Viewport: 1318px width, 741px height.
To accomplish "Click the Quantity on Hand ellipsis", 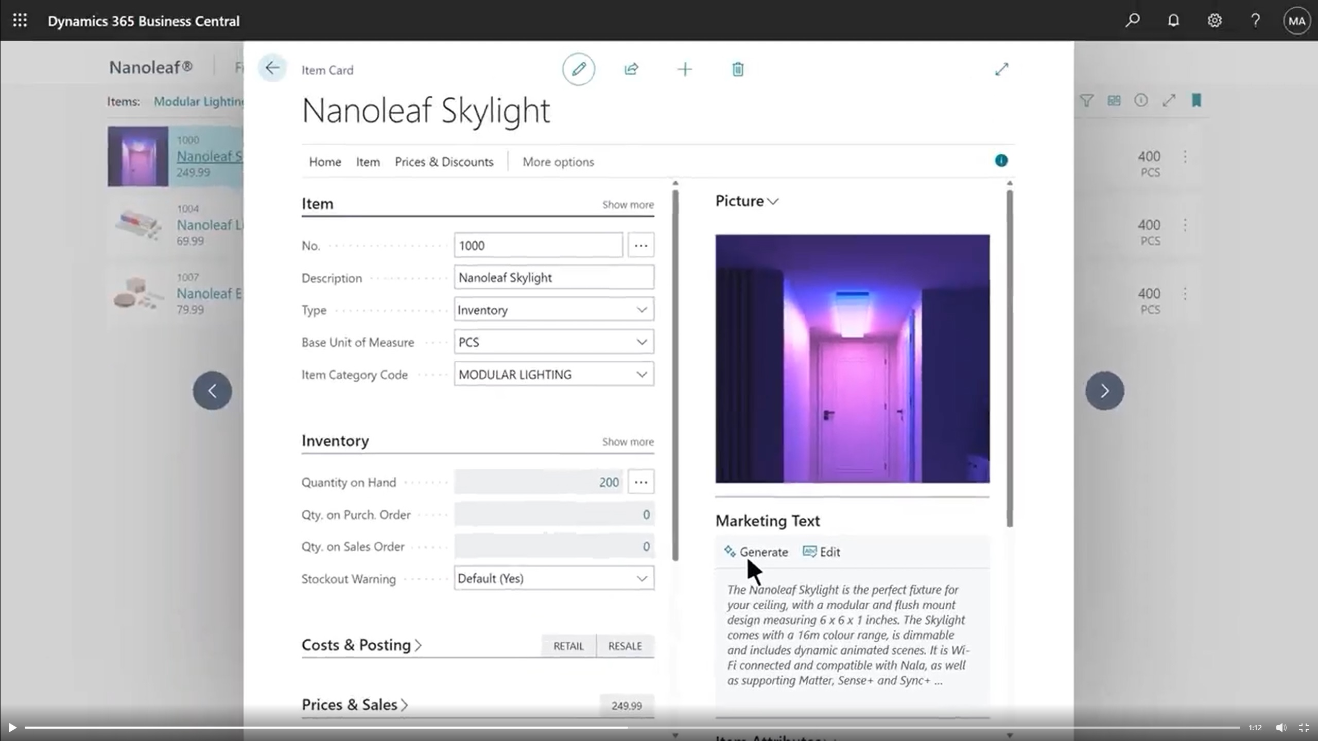I will click(641, 482).
